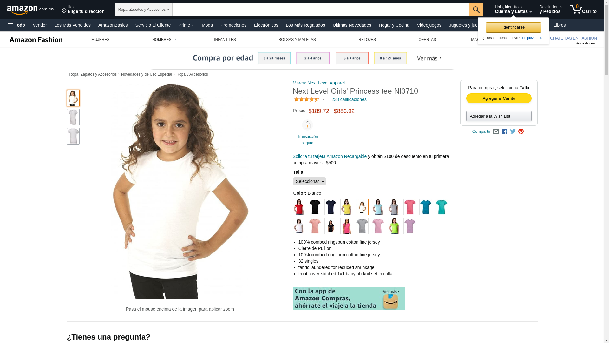Expand the Talla Seleccionar dropdown
This screenshot has width=609, height=343.
309,181
